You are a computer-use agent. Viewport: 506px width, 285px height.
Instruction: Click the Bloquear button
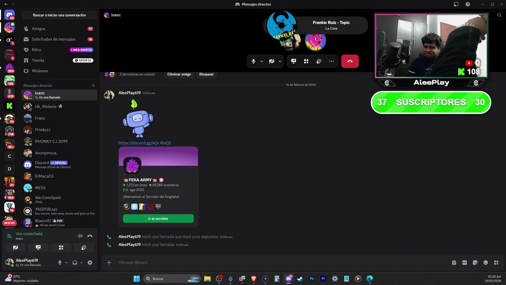pos(206,74)
